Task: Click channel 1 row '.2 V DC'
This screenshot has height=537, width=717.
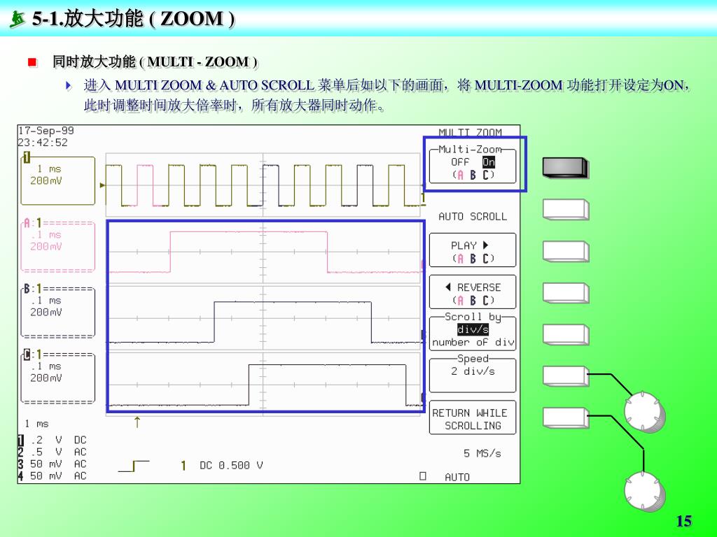Action: [52, 441]
